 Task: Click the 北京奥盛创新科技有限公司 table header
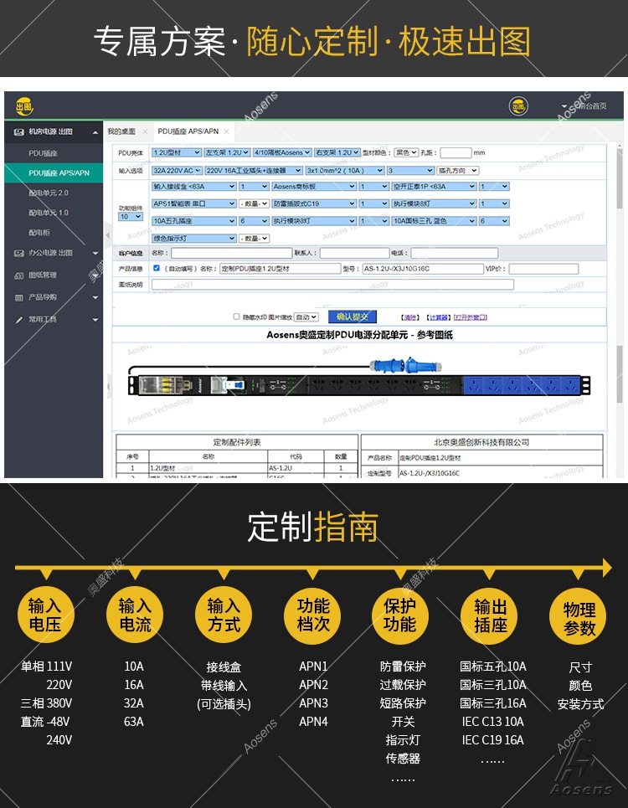coord(481,442)
